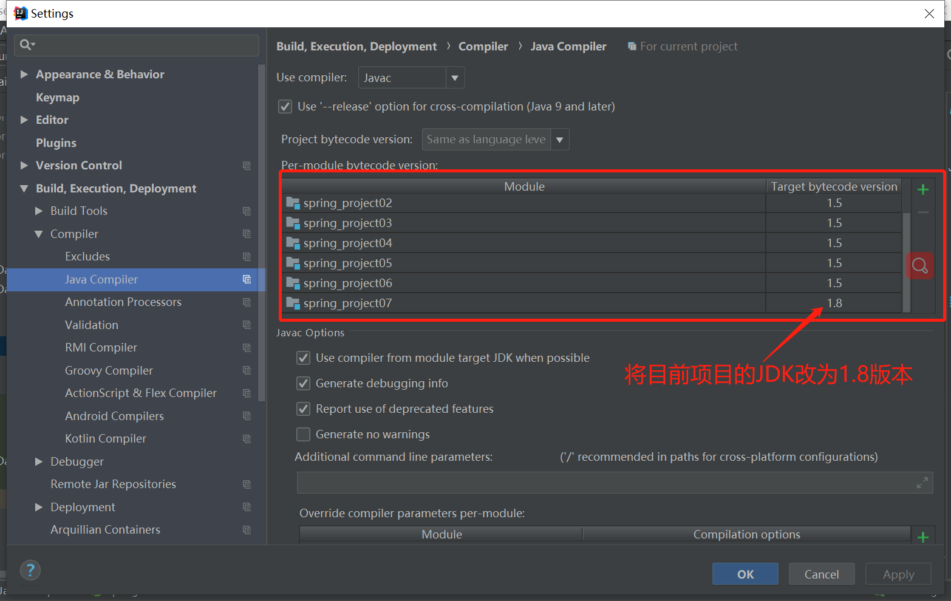
Task: Click the plus icon beside Compilation options
Action: pyautogui.click(x=923, y=536)
